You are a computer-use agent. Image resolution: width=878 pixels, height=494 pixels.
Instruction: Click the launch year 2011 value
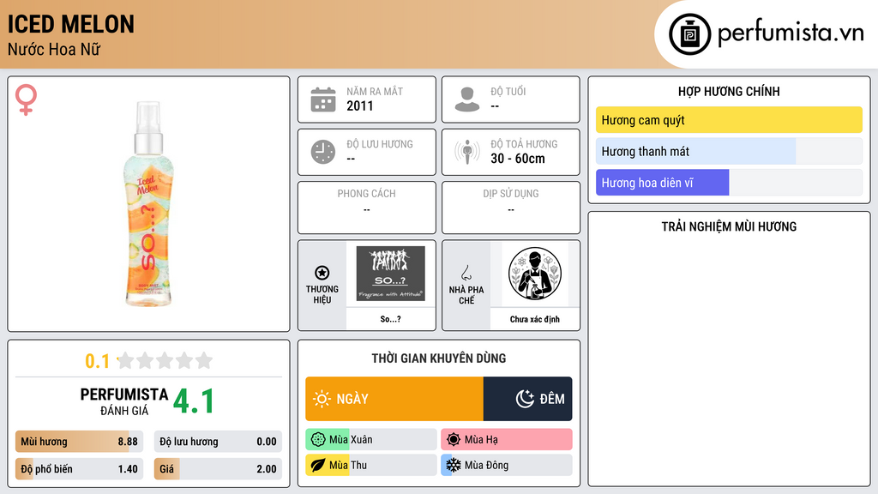click(359, 105)
